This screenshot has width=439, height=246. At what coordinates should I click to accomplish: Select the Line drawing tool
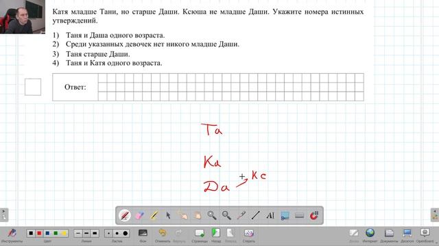pyautogui.click(x=256, y=215)
